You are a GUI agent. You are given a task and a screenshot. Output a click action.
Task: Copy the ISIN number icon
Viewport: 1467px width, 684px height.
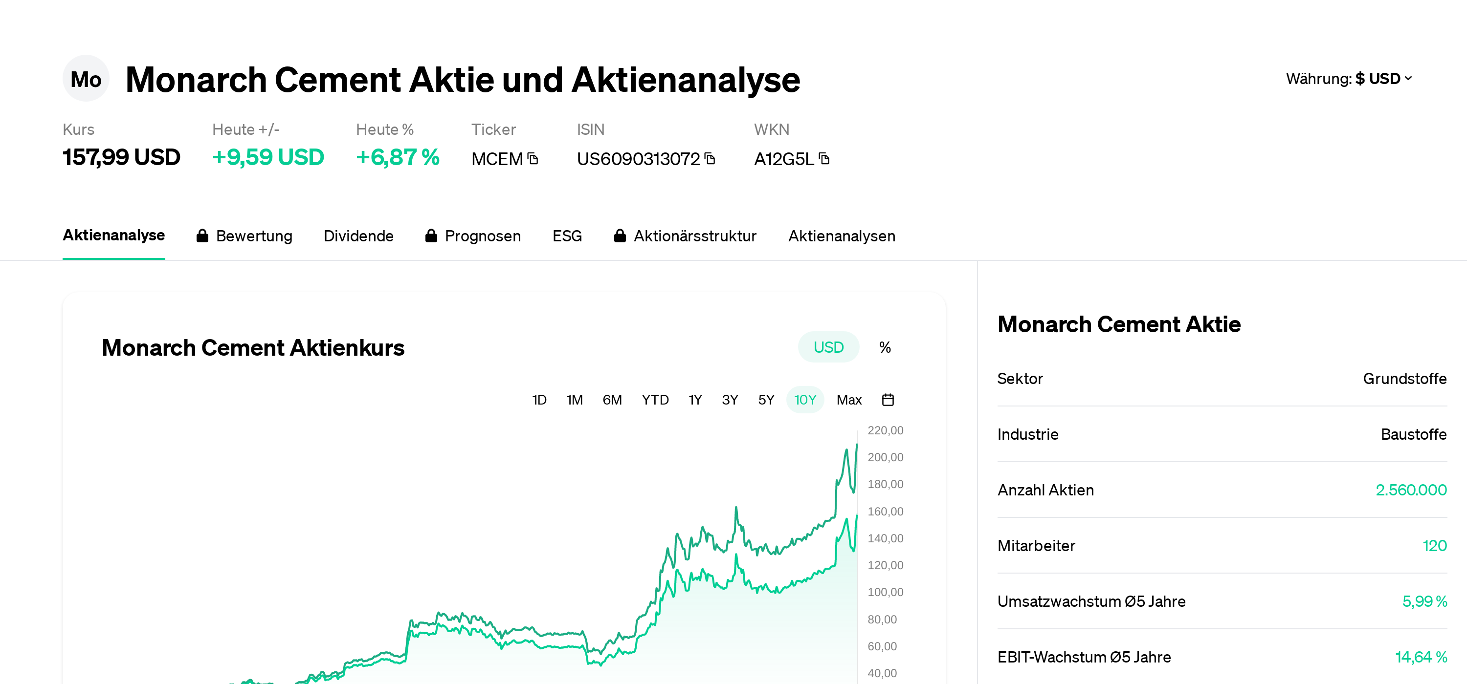(710, 159)
